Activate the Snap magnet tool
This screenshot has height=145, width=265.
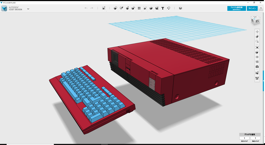(168, 8)
